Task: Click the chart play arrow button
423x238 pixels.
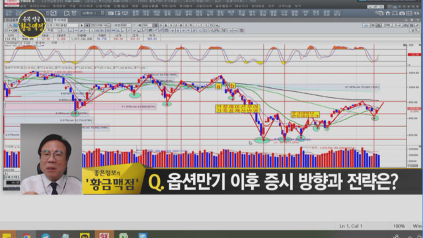Action: pyautogui.click(x=81, y=25)
